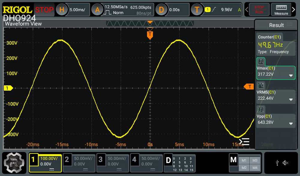This screenshot has height=176, width=300.
Task: Enable math channel M1
Action: click(244, 160)
